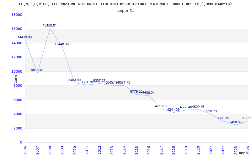
Task: Click data label 4710.02
Action: point(161,106)
